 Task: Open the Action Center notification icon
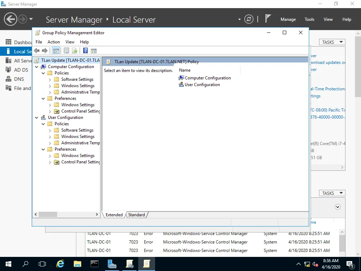click(x=350, y=264)
